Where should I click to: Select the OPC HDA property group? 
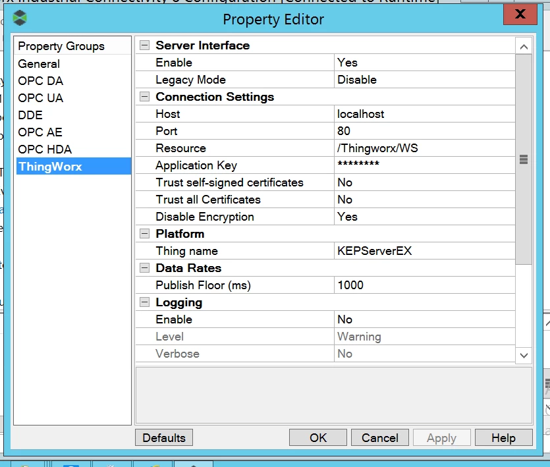[45, 150]
